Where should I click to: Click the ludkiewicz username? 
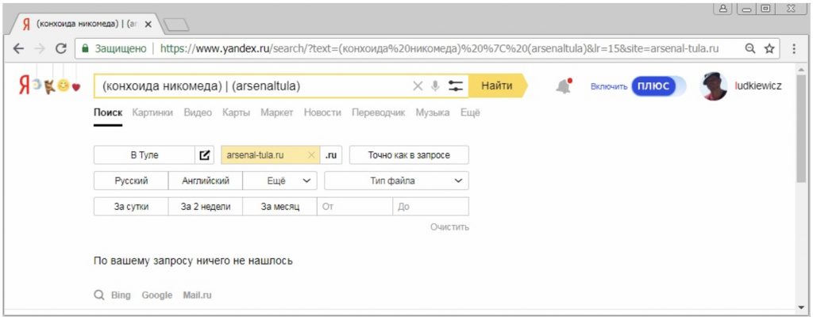click(758, 86)
